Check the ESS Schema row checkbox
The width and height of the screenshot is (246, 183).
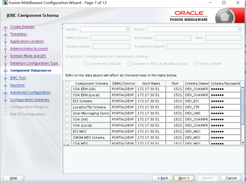tap(67, 101)
